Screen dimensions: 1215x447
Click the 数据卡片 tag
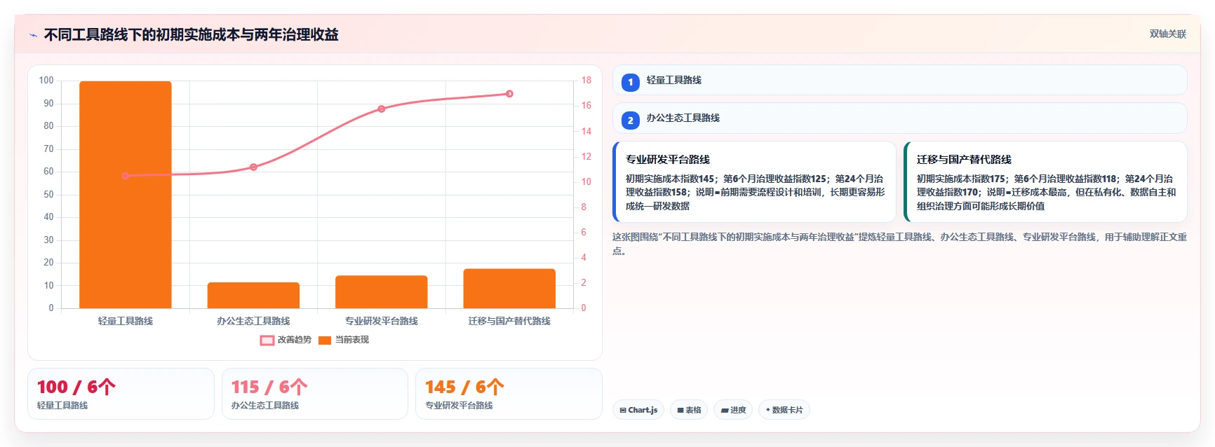click(784, 410)
